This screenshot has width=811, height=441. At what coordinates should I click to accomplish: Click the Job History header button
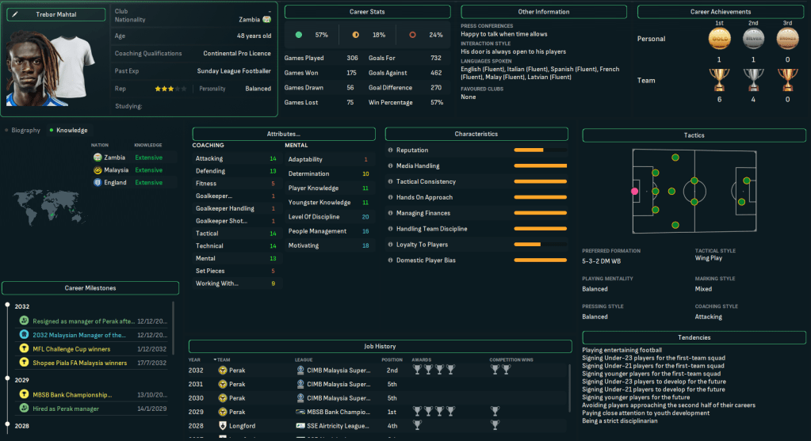click(x=380, y=346)
